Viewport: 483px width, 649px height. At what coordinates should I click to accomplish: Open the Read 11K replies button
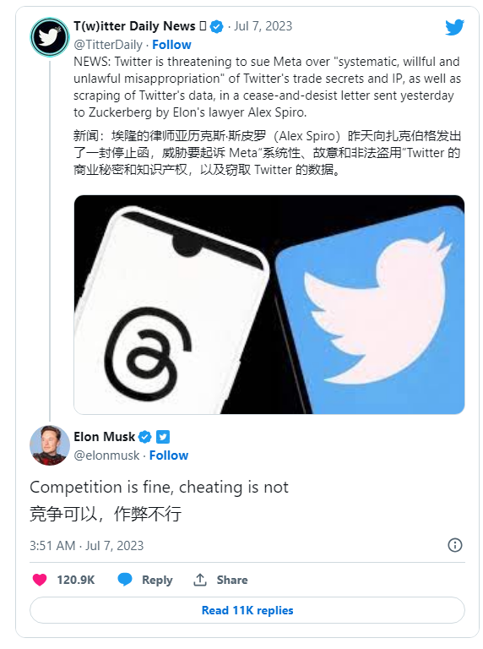pos(247,610)
